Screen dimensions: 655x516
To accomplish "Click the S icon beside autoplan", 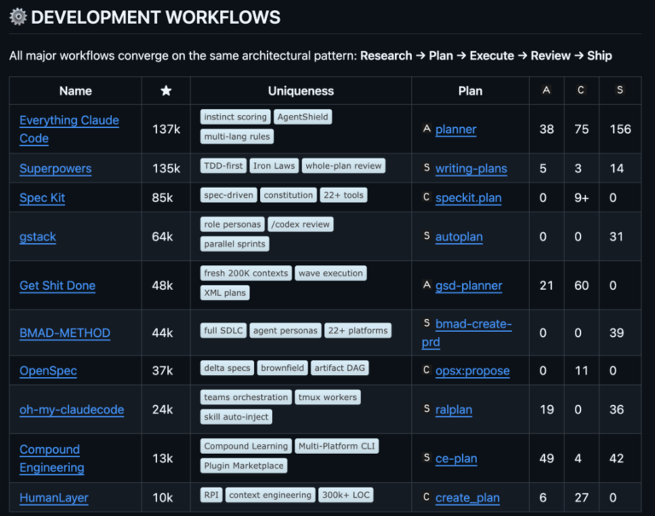I will (426, 236).
